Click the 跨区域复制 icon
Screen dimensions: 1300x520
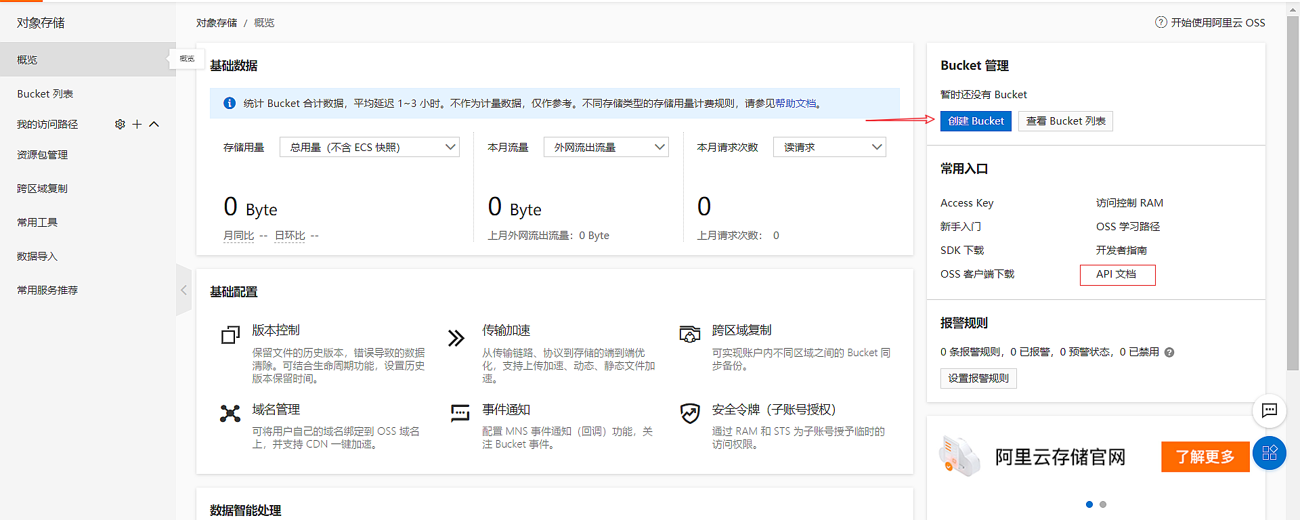689,334
